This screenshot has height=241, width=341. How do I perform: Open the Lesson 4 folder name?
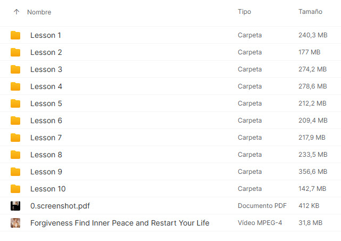point(46,86)
